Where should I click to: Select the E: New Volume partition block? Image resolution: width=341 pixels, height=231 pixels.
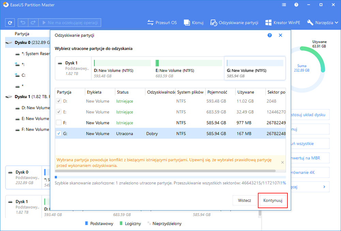[189, 68]
